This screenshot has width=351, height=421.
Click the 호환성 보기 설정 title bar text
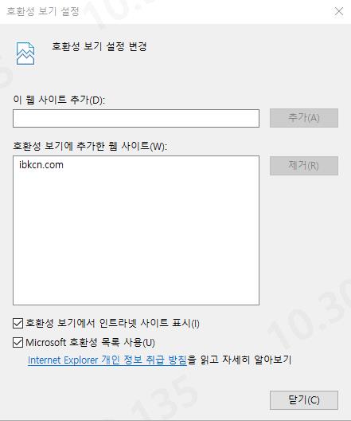tap(43, 11)
